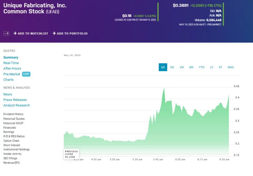Open Press Releases in sidebar

click(15, 100)
